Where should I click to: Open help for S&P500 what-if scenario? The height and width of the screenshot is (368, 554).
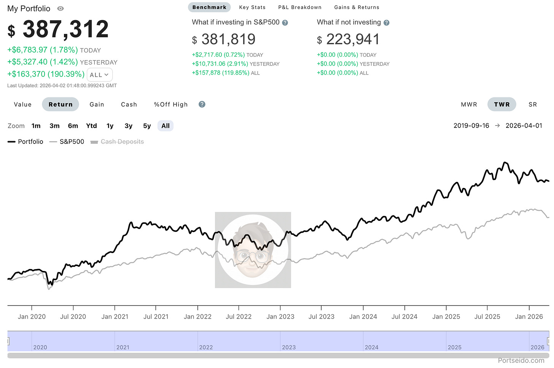(285, 23)
